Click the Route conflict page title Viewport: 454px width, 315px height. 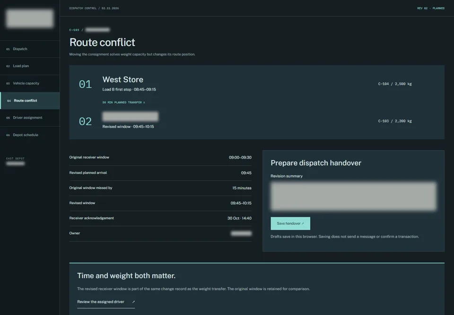pyautogui.click(x=102, y=42)
